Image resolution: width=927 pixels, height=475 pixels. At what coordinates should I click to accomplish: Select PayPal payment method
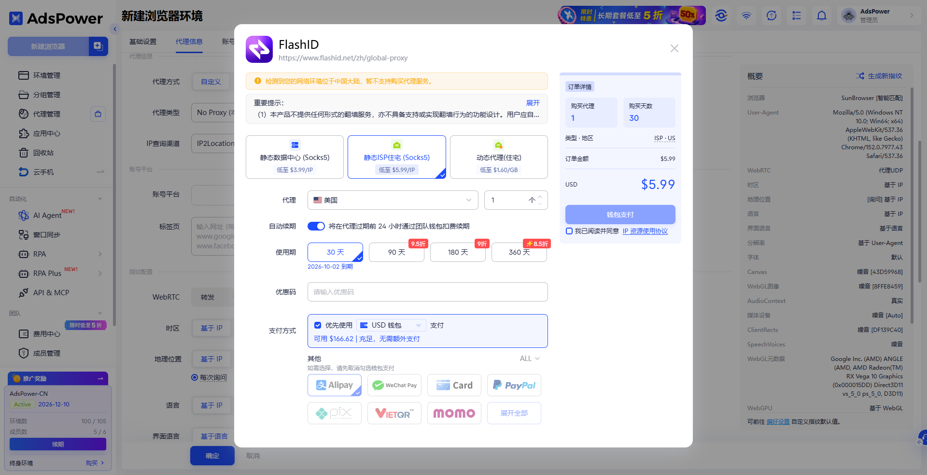(514, 385)
